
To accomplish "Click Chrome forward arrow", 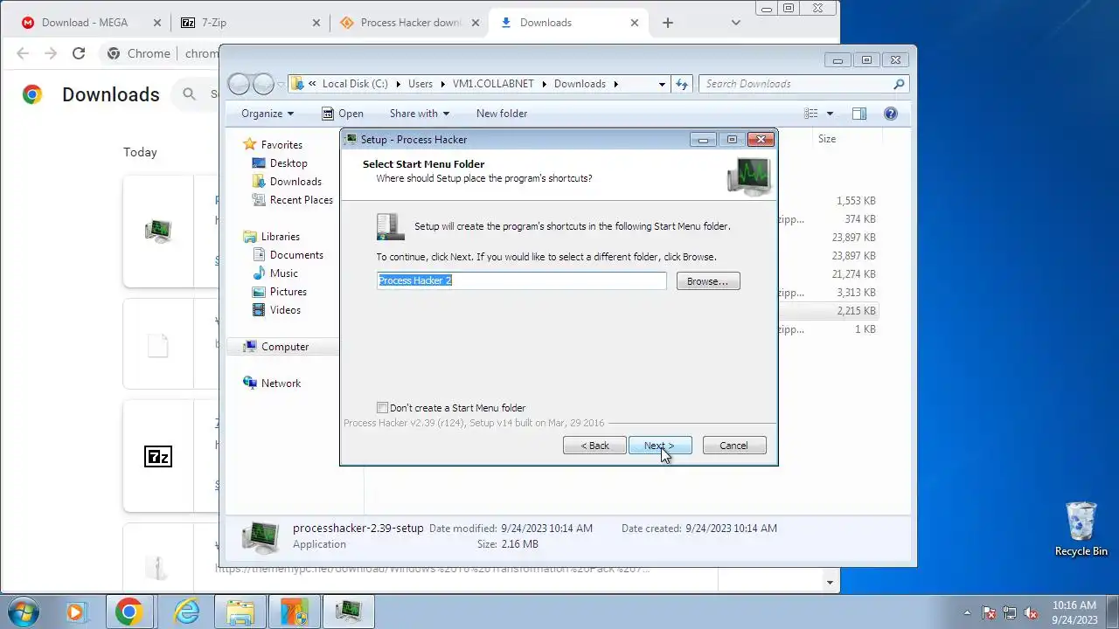I will pos(51,53).
